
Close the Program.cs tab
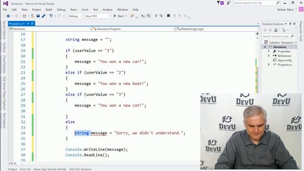pyautogui.click(x=32, y=24)
